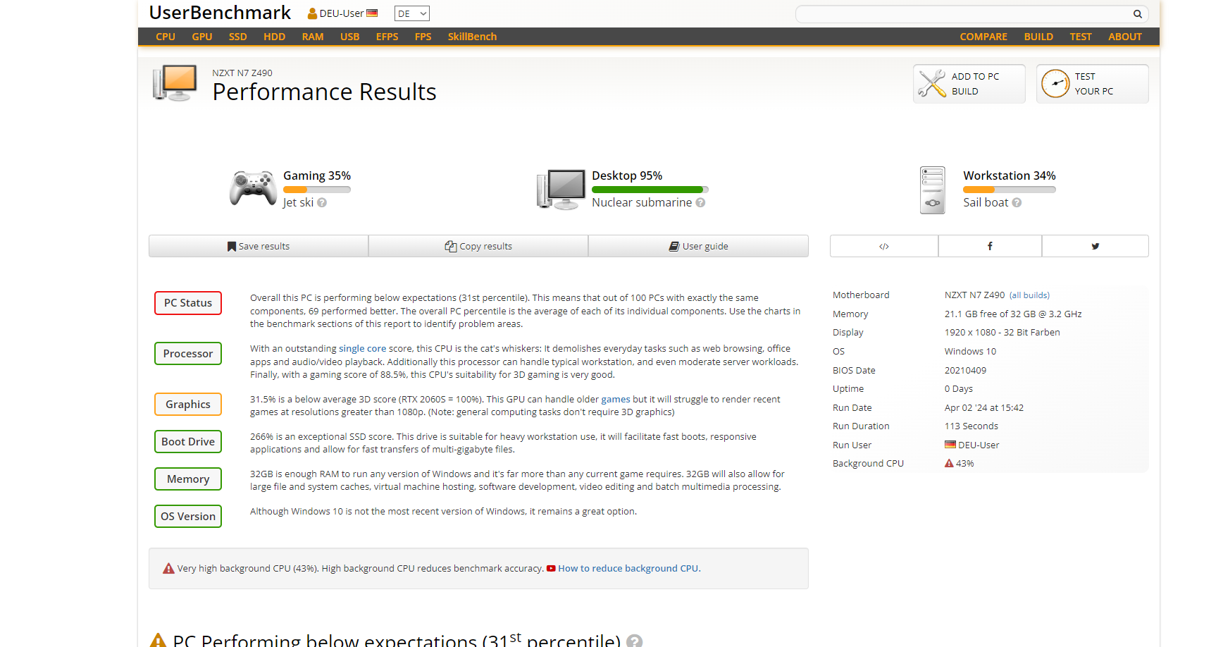
Task: Open the USB menu
Action: click(x=350, y=37)
